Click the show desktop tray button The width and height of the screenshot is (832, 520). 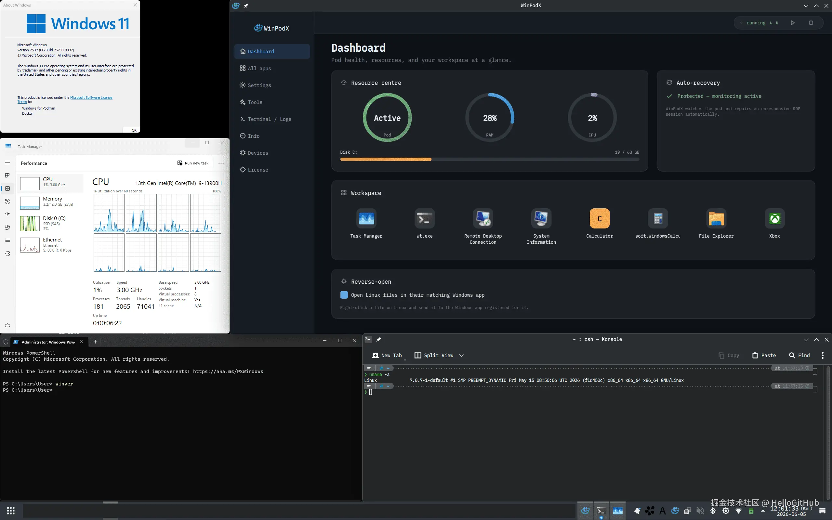tap(822, 511)
